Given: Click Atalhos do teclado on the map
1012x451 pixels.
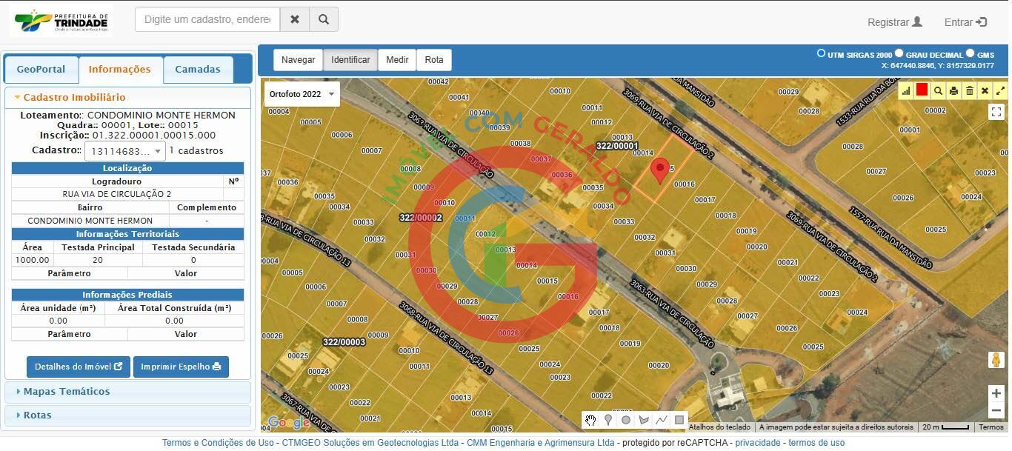Looking at the screenshot, I should pyautogui.click(x=719, y=427).
